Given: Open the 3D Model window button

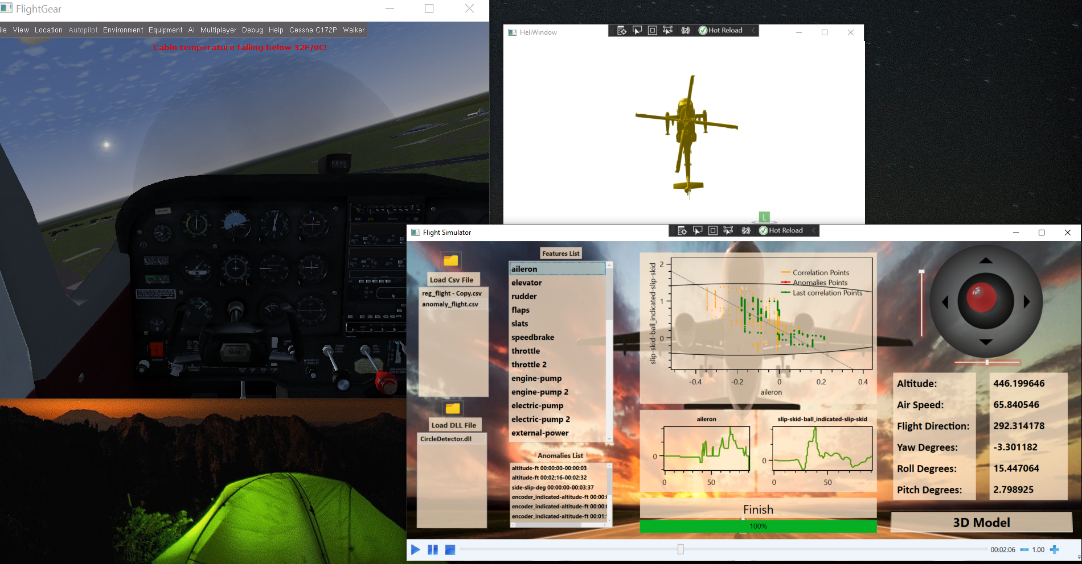Looking at the screenshot, I should 981,522.
